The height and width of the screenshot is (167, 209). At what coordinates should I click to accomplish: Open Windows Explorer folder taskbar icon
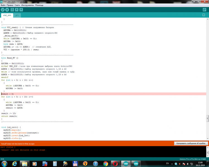point(25,164)
